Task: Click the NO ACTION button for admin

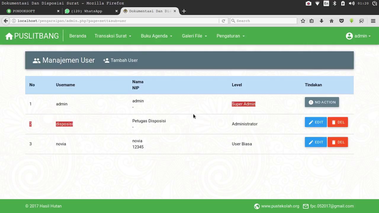Action: point(322,102)
